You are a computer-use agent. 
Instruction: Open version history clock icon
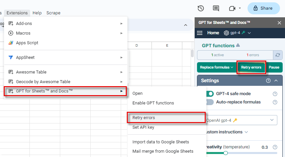[201, 8]
